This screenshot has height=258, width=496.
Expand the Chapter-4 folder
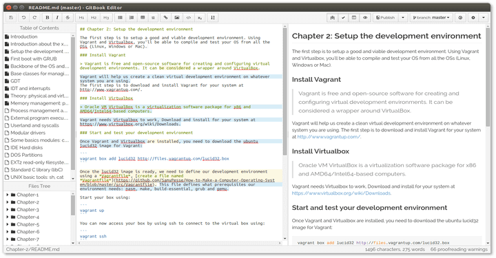tap(8, 217)
